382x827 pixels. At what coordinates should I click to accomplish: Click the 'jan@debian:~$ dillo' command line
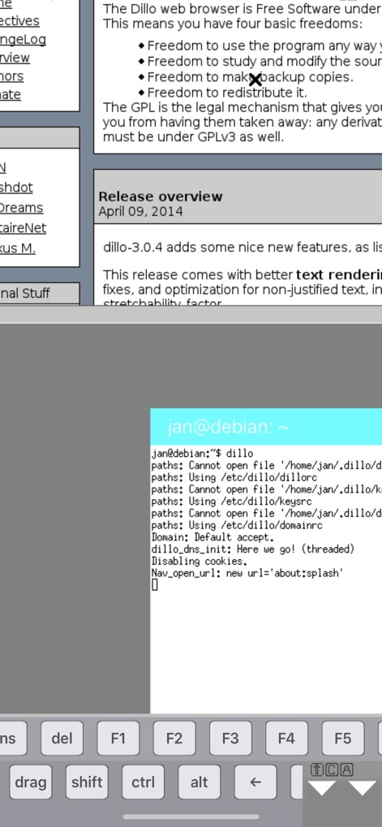[x=202, y=453]
